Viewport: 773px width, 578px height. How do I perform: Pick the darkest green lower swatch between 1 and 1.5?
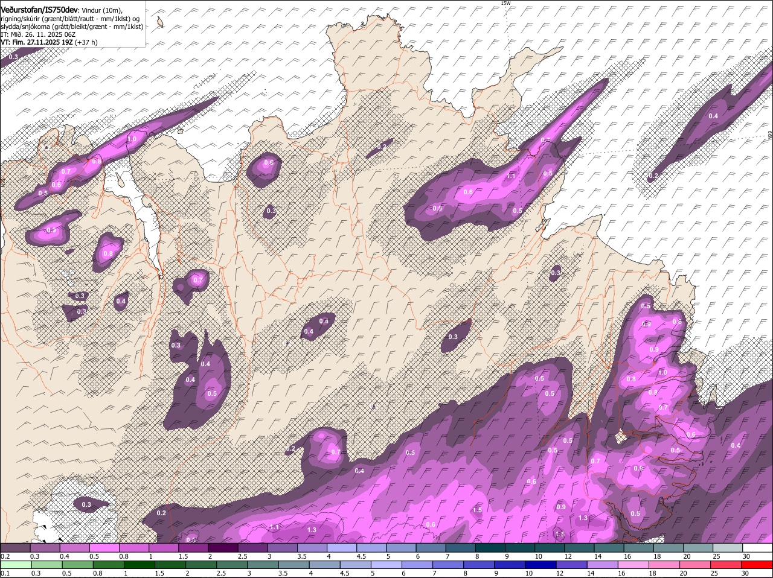140,565
